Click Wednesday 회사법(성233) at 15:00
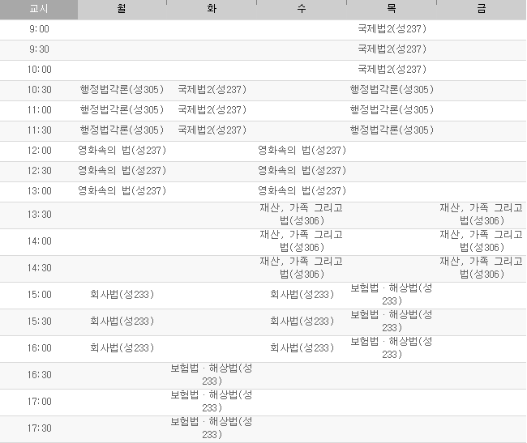 click(x=302, y=294)
